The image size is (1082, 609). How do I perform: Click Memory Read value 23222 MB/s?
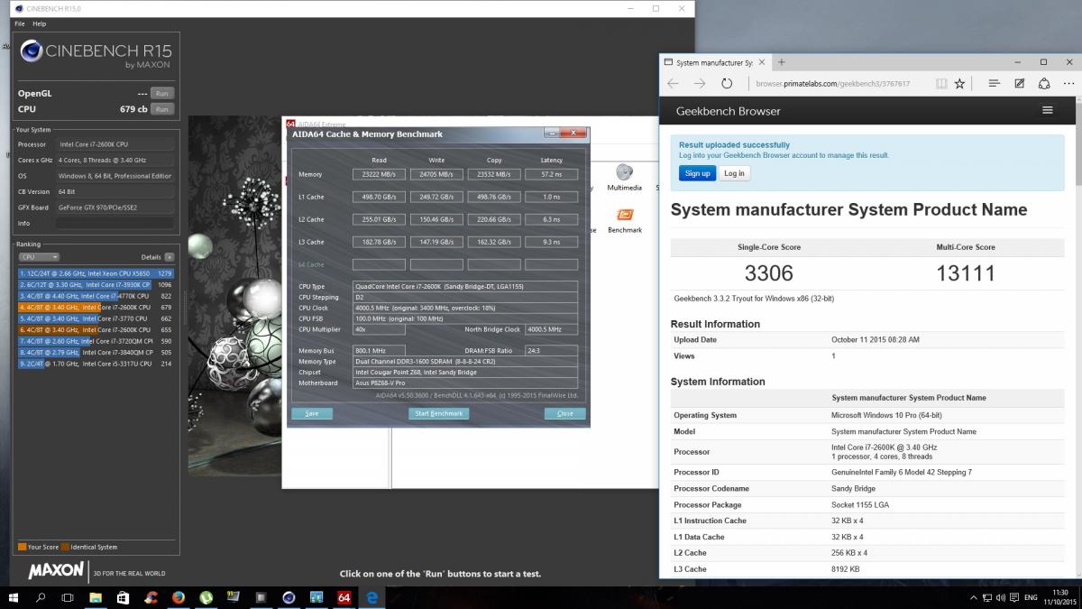click(379, 174)
